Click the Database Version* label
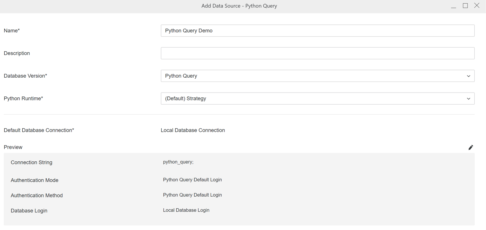This screenshot has width=486, height=230. (x=25, y=76)
